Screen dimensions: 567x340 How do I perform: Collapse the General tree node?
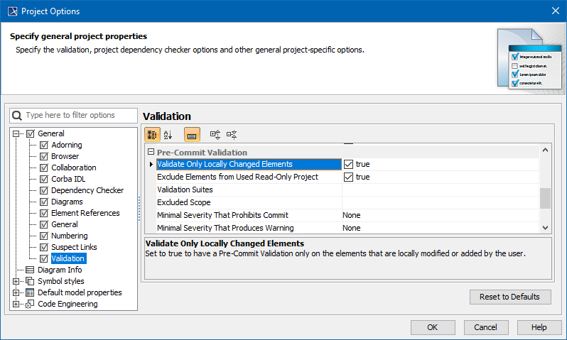coord(17,133)
